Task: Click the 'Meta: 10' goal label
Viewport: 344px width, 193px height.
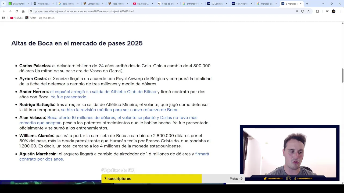Action: click(236, 179)
